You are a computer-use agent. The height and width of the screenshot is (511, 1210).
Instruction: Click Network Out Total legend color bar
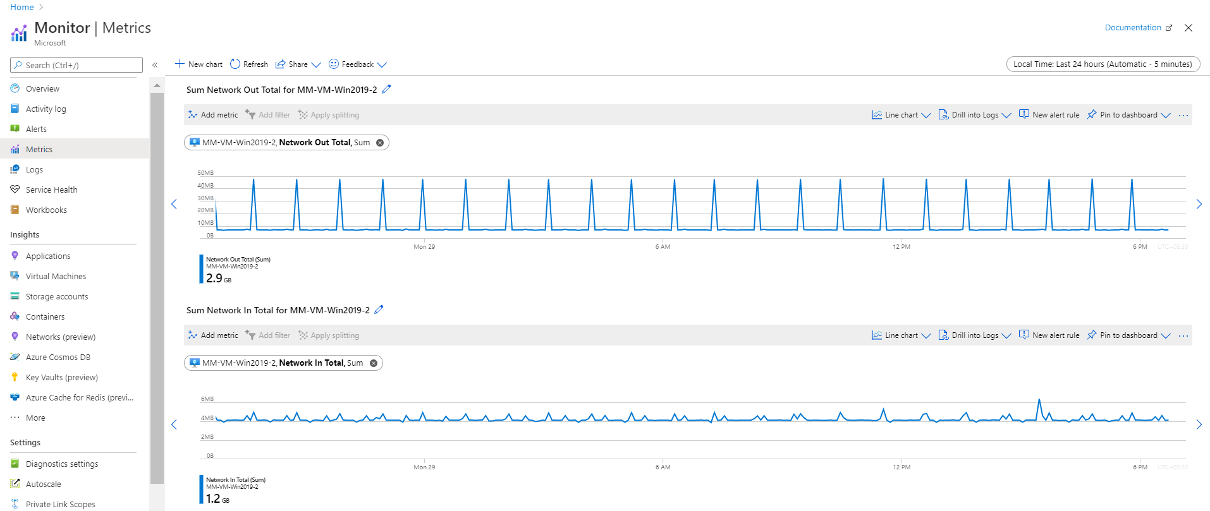[x=201, y=269]
